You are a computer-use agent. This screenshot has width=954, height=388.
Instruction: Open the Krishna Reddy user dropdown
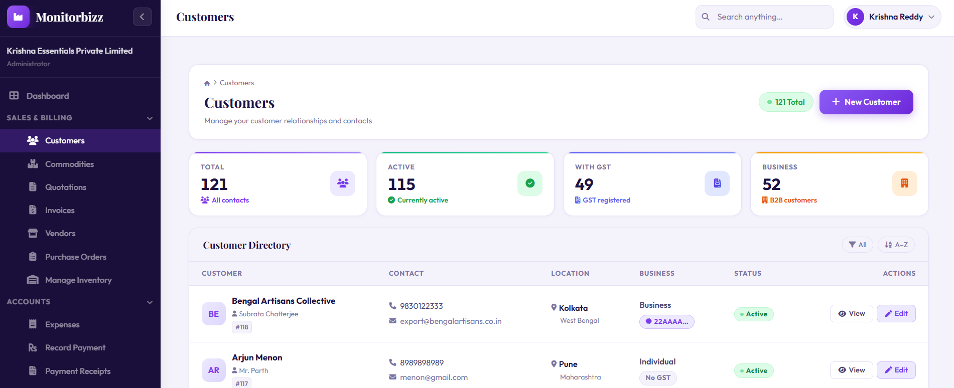(x=893, y=17)
